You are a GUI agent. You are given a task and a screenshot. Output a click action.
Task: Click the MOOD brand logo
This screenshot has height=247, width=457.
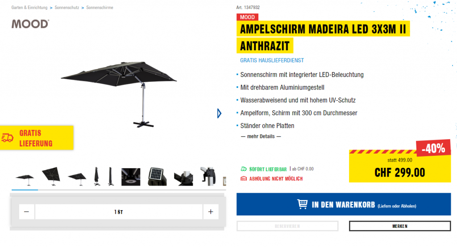click(30, 24)
